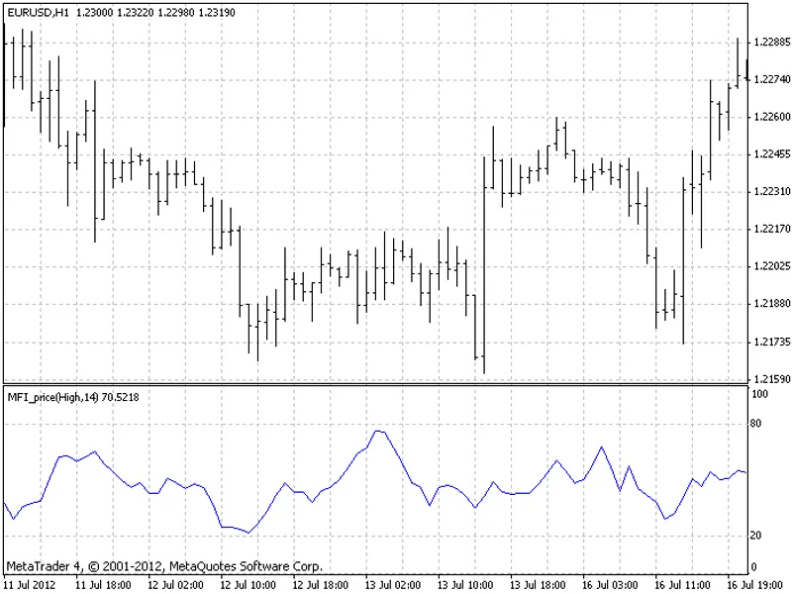
Task: Select the 13 Jul 18:00 time label
Action: point(538,585)
